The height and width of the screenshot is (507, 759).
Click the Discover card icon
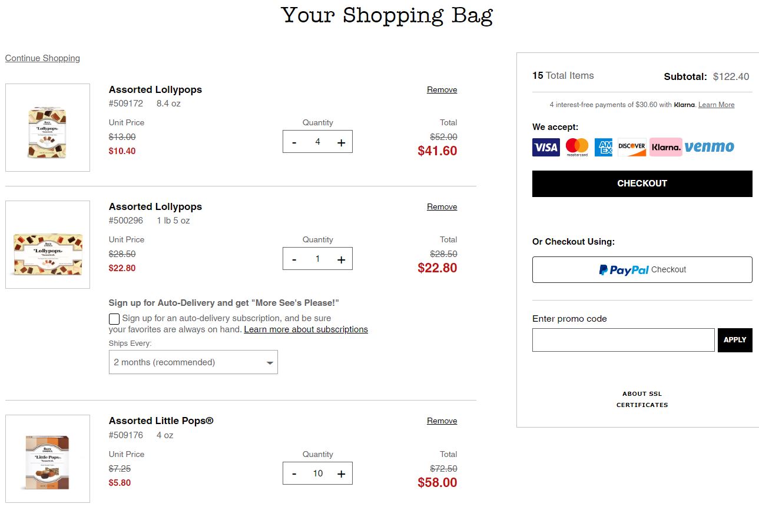pyautogui.click(x=632, y=147)
